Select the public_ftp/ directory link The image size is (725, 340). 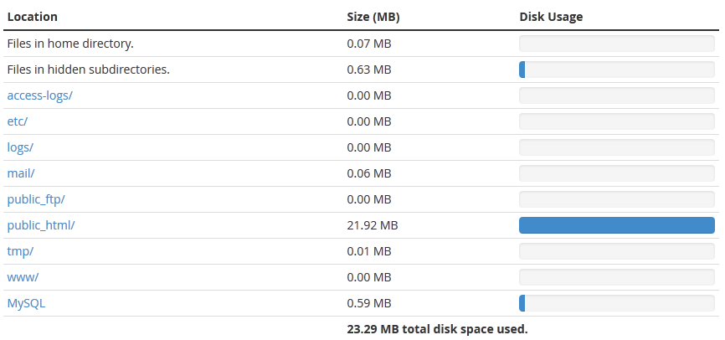[36, 199]
